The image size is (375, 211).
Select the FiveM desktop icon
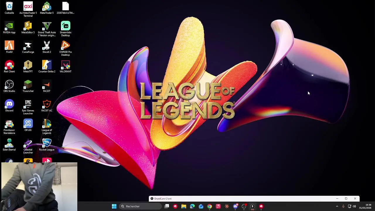(9, 47)
